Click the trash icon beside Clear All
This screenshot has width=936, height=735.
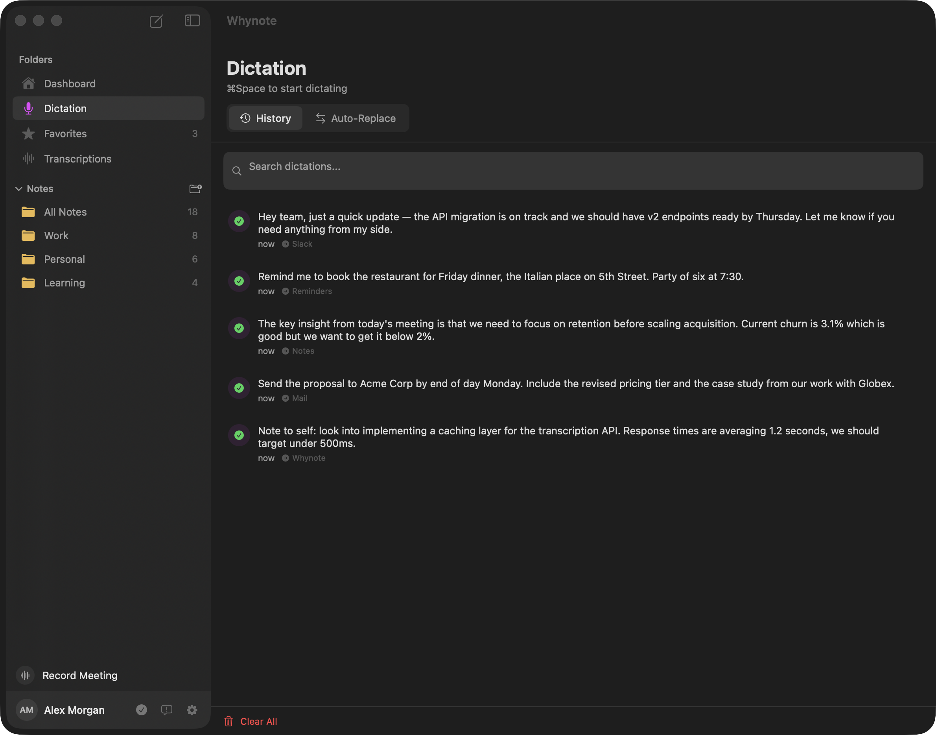[228, 722]
